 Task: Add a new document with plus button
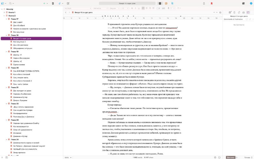(x=44, y=3)
